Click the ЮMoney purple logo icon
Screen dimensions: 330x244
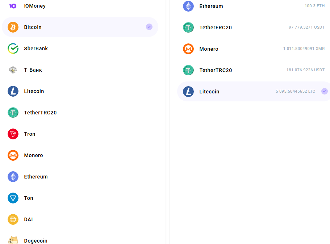[13, 6]
